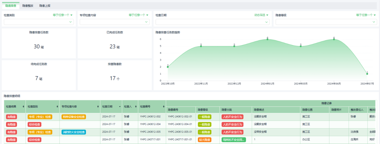
Task: Open the 检查日期 filter input box
Action: (212, 22)
